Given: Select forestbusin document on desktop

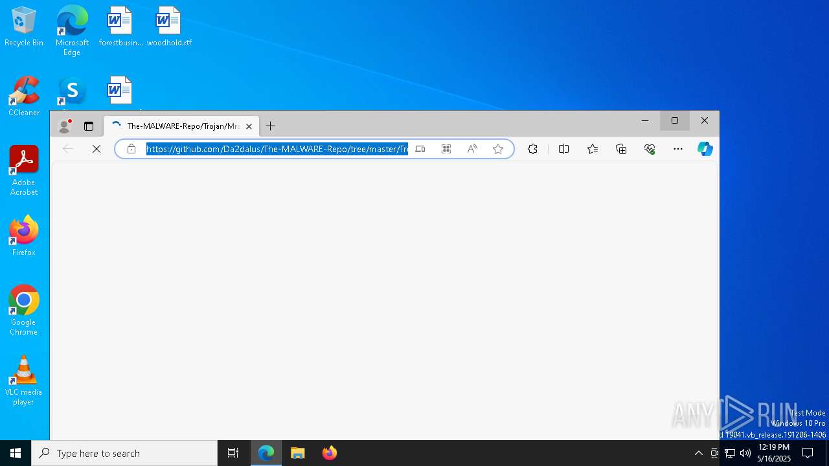Looking at the screenshot, I should [120, 27].
